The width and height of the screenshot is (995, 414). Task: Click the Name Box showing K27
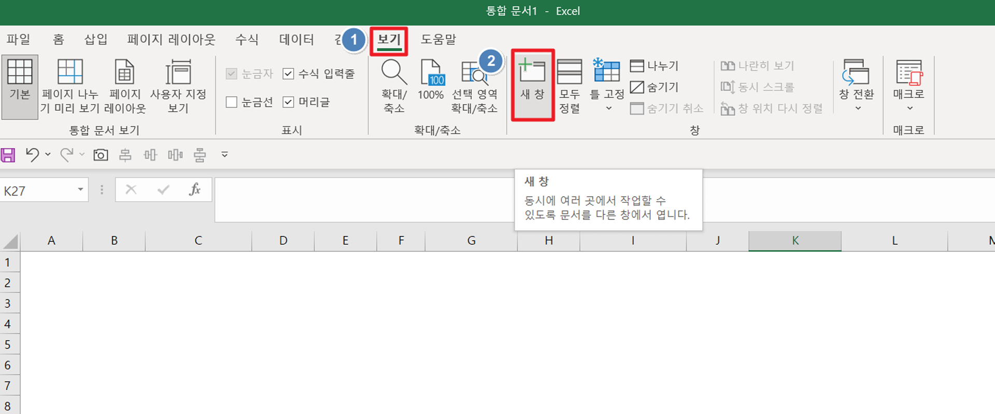(x=38, y=190)
